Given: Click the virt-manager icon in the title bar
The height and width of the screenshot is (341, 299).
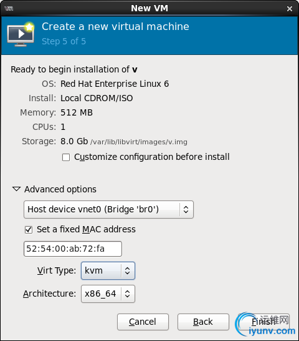Looking at the screenshot, I should [x=9, y=9].
